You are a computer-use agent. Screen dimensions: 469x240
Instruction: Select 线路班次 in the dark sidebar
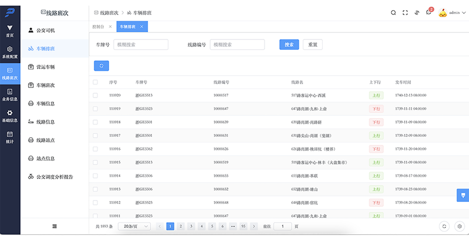coord(10,74)
